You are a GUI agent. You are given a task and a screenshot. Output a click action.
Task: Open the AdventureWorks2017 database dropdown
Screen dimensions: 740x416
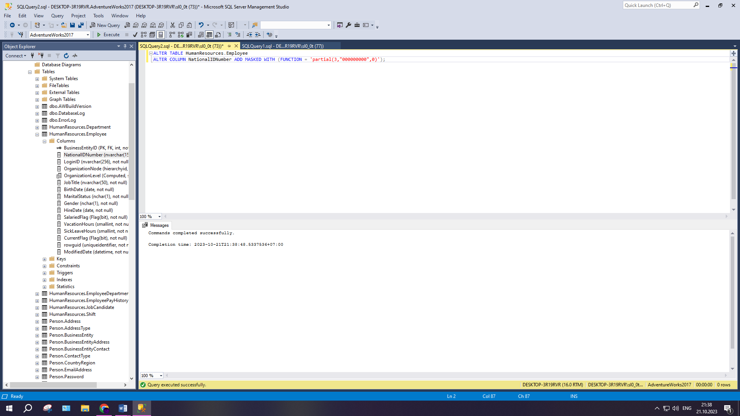pos(88,35)
